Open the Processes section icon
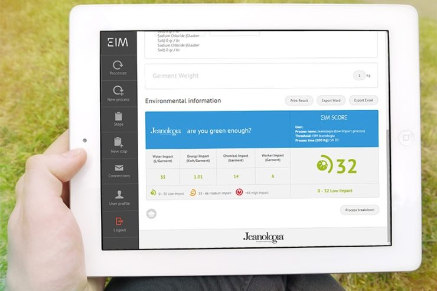 [x=118, y=65]
